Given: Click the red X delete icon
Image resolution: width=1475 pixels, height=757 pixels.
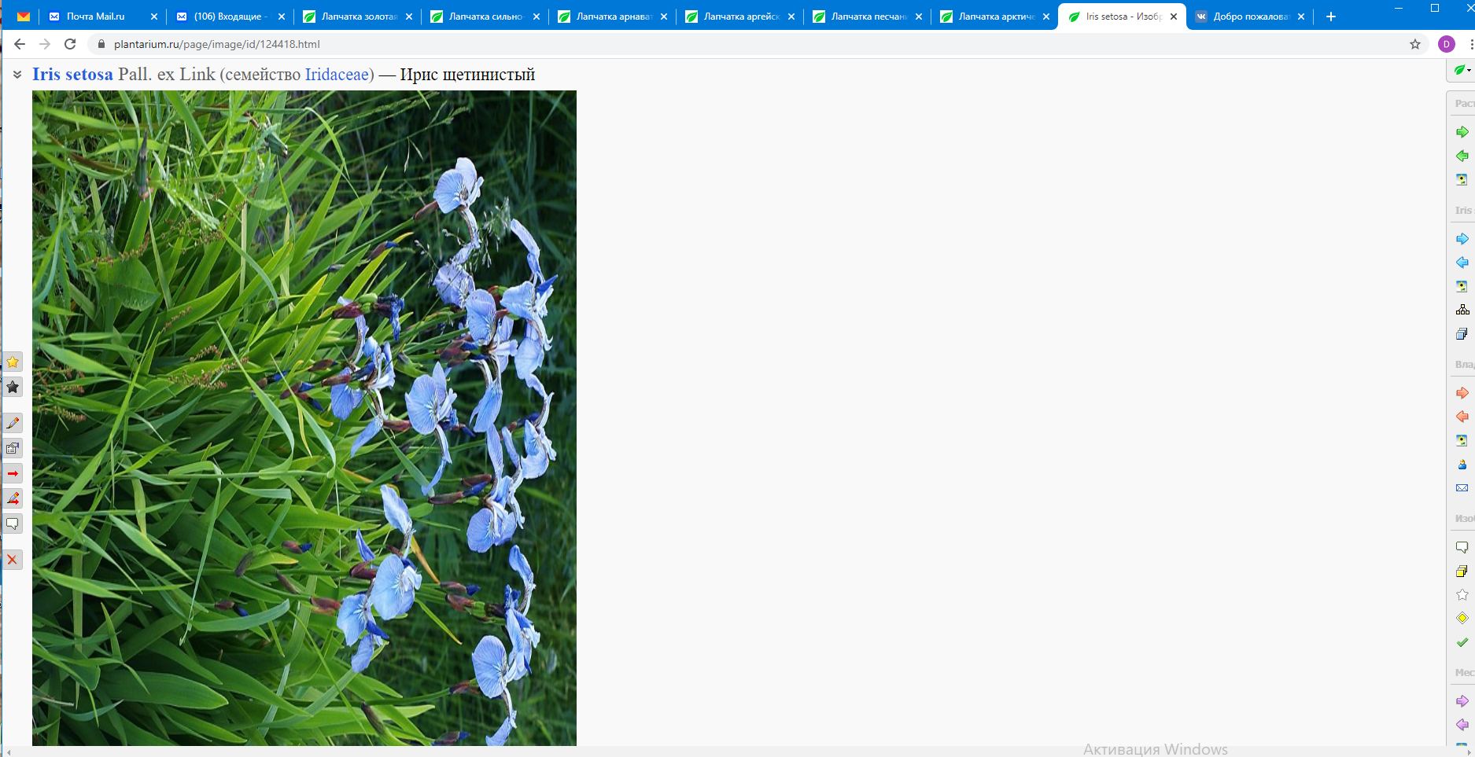Looking at the screenshot, I should (13, 560).
